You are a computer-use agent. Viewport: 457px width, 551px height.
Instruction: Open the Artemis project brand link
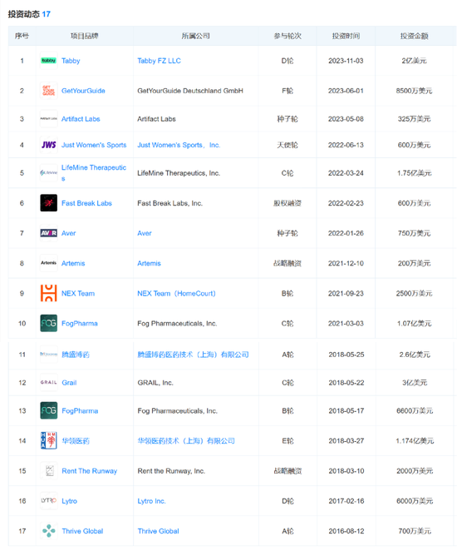tap(73, 263)
